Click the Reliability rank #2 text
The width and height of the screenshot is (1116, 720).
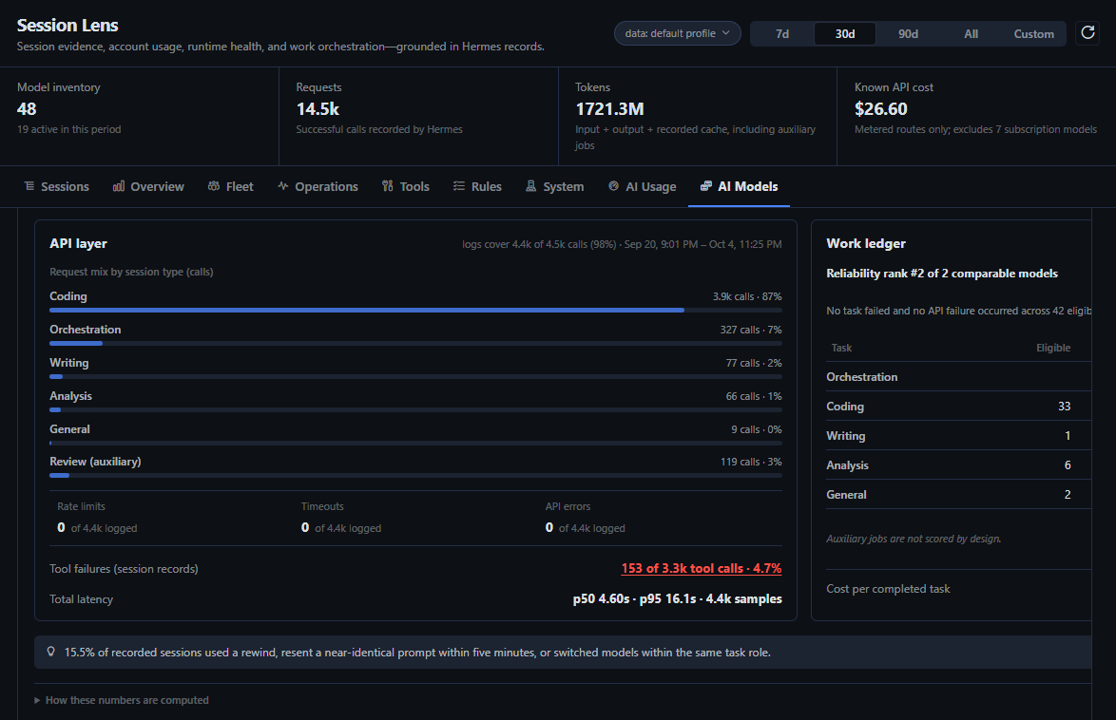942,274
